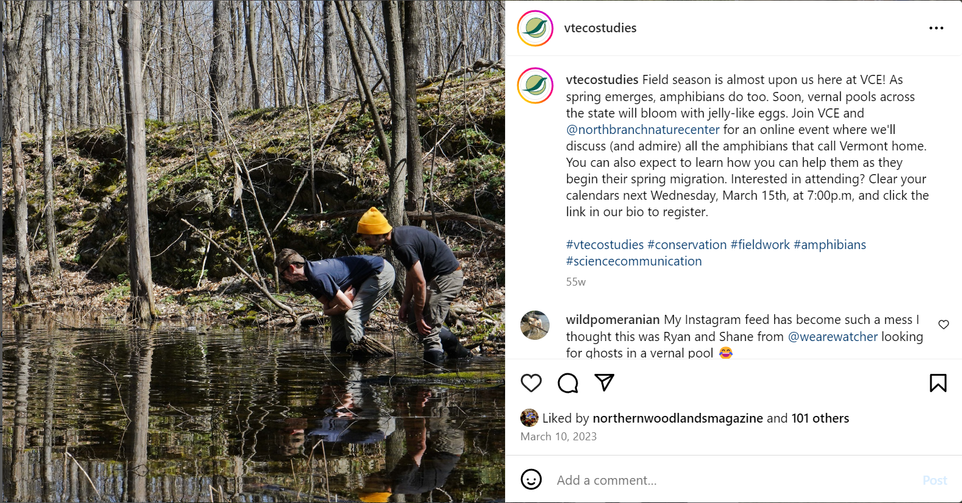Like wildpomeranian's comment with small heart
The height and width of the screenshot is (503, 962).
pyautogui.click(x=944, y=325)
